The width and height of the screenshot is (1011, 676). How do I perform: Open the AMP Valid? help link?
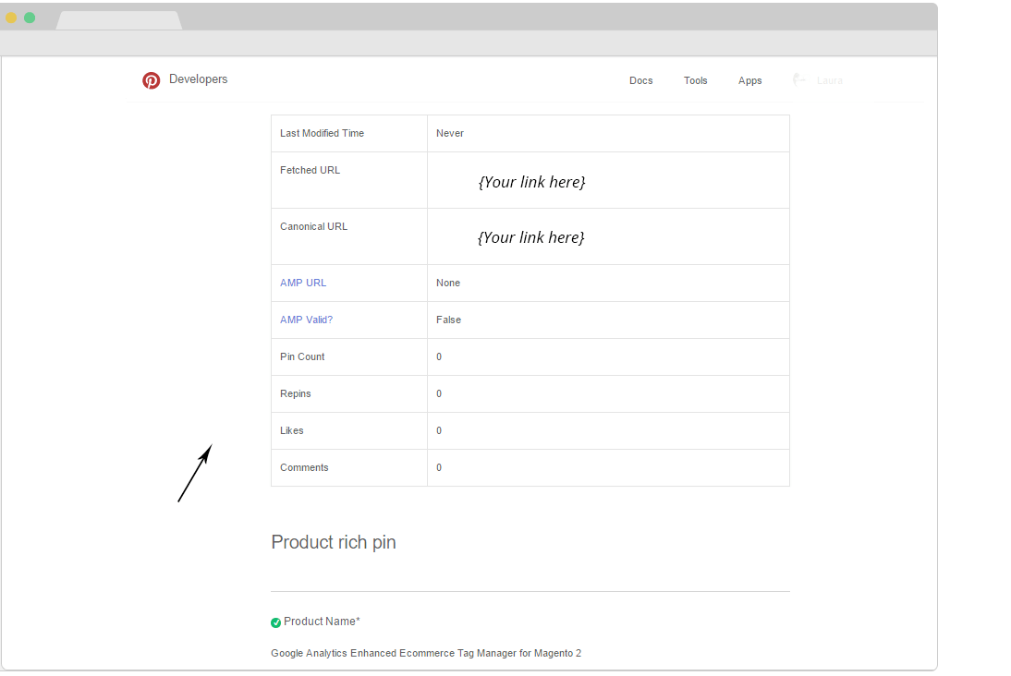306,320
